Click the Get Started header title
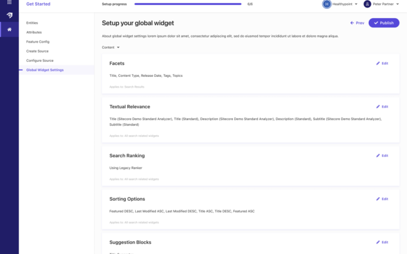407x254 pixels. pyautogui.click(x=38, y=4)
